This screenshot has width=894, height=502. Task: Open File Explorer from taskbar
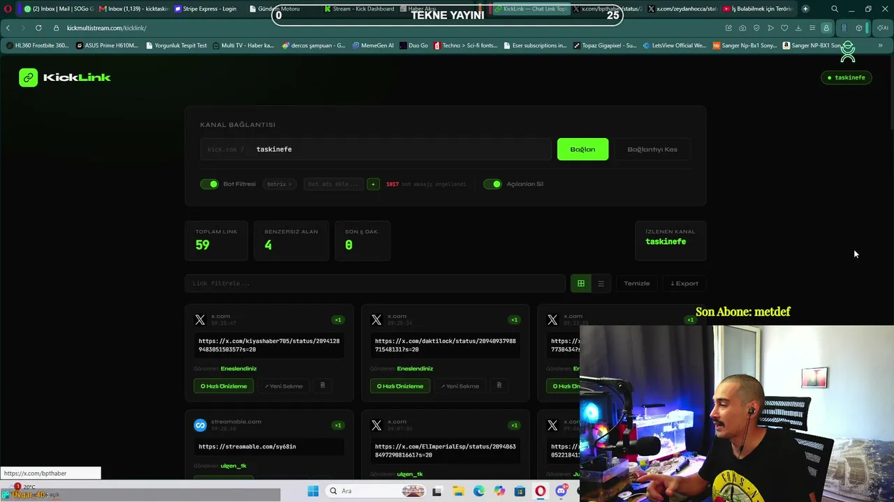pyautogui.click(x=458, y=491)
